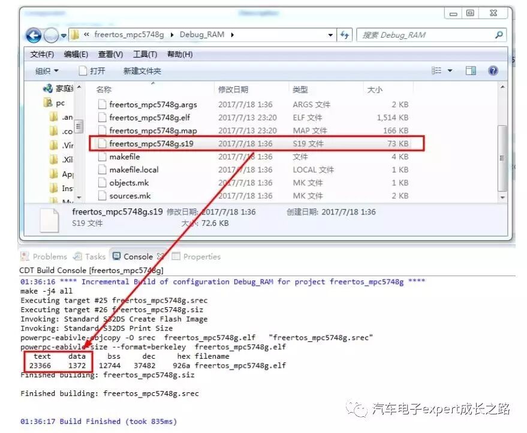The height and width of the screenshot is (433, 527).
Task: Click the blue help question icon
Action: pyautogui.click(x=493, y=71)
